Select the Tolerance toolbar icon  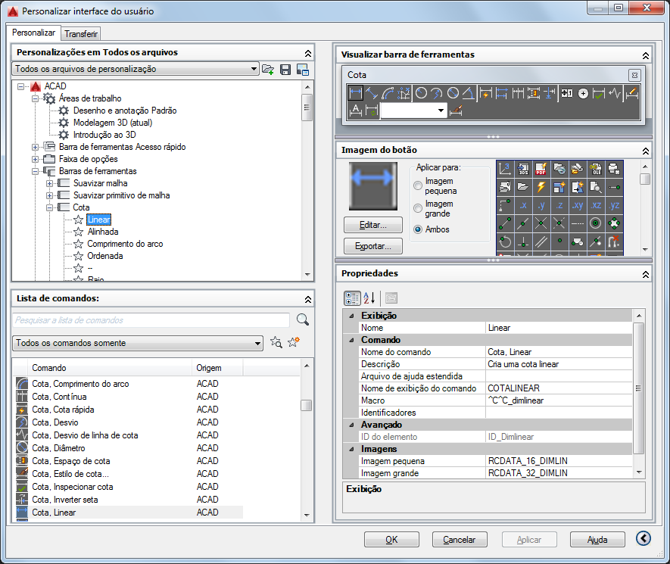coord(567,93)
